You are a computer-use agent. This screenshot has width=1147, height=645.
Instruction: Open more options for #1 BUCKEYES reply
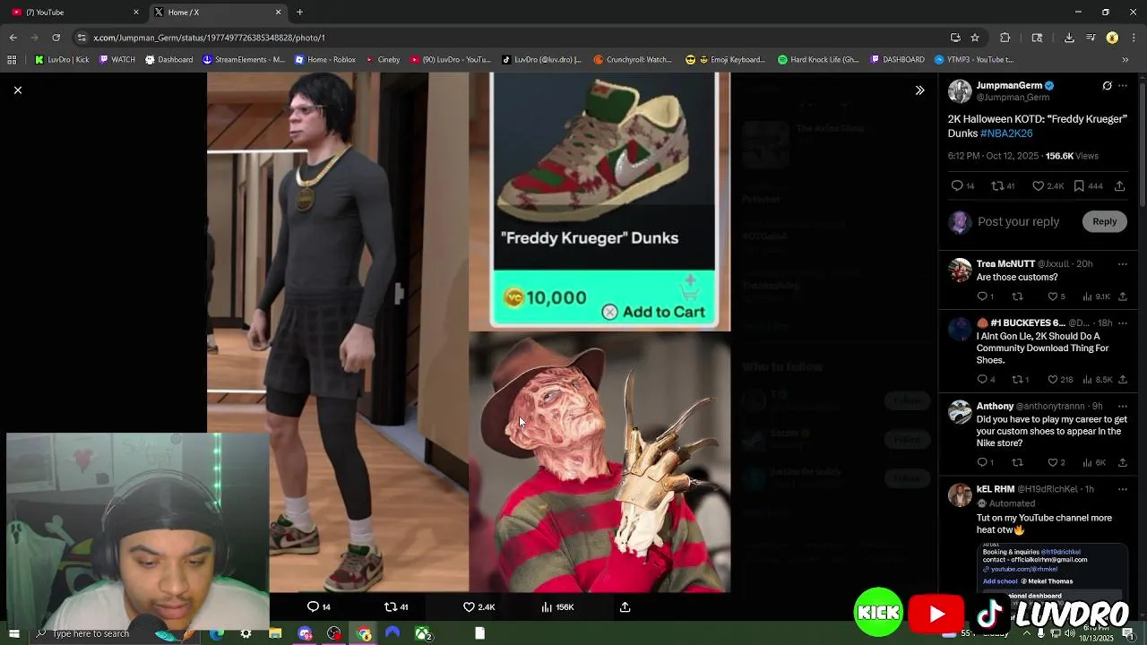click(x=1123, y=322)
